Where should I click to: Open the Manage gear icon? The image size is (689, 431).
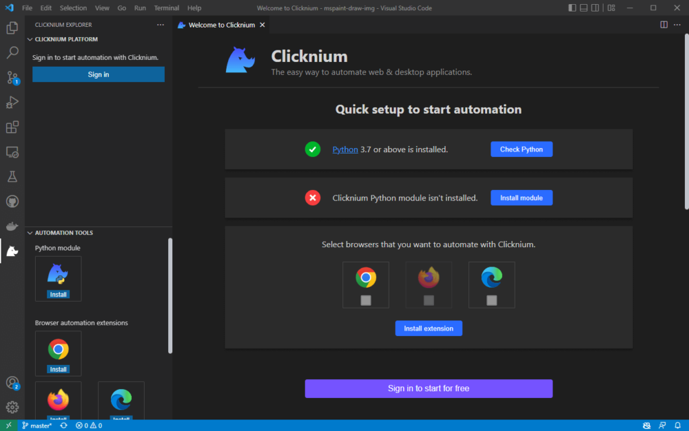(x=12, y=407)
